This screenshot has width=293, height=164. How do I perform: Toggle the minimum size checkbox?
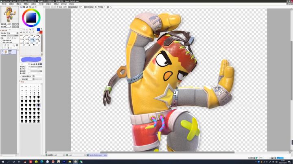(x=29, y=69)
